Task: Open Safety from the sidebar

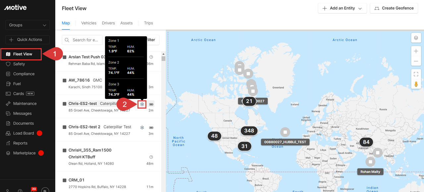Action: [x=19, y=64]
